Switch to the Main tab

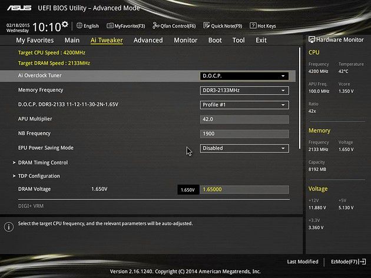coord(72,40)
